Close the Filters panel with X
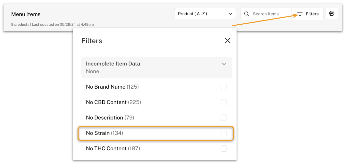The width and height of the screenshot is (345, 164). (x=228, y=41)
